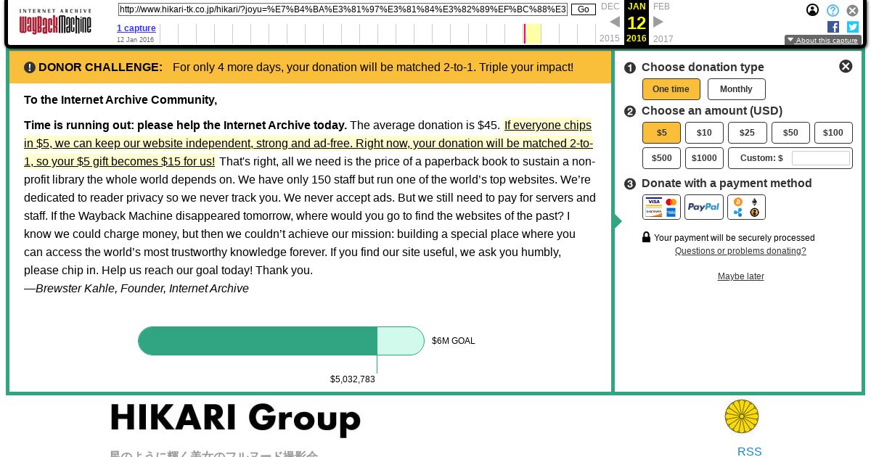This screenshot has width=871, height=457.
Task: Expand About this capture dropdown
Action: tap(823, 41)
